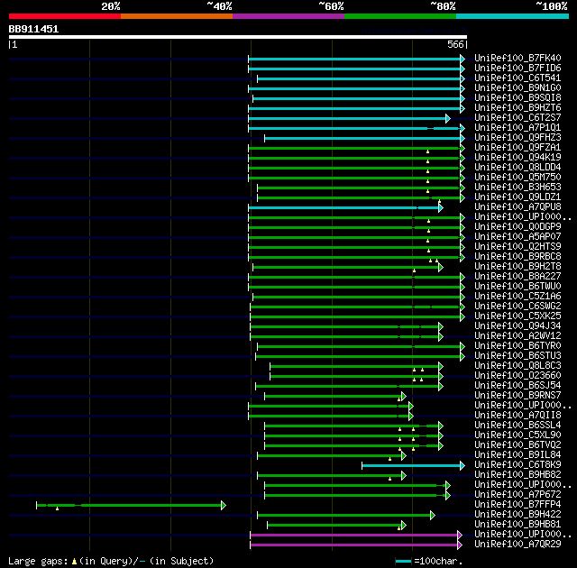The height and width of the screenshot is (568, 577).
Task: Open hit UniRef100_B9HZT6
Action: point(517,108)
